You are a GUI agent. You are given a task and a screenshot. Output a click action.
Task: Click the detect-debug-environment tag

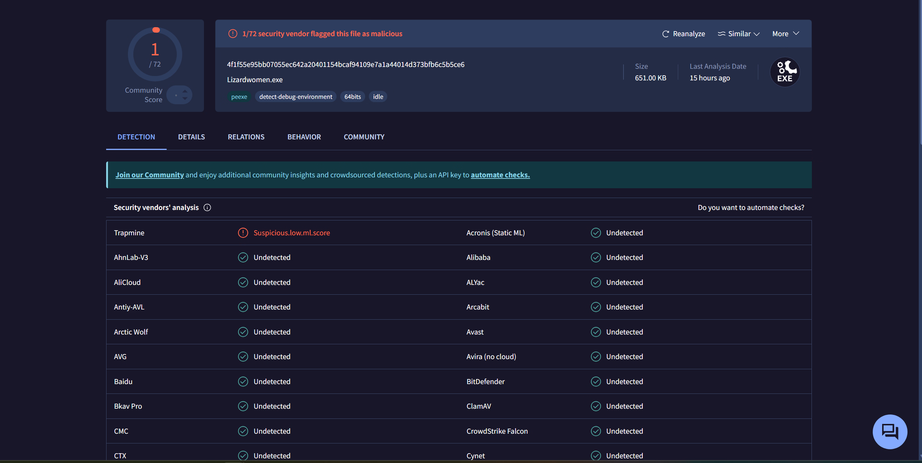pyautogui.click(x=295, y=97)
